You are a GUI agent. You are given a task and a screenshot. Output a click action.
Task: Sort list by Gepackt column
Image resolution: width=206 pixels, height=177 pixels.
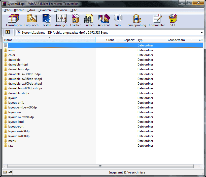point(126,40)
